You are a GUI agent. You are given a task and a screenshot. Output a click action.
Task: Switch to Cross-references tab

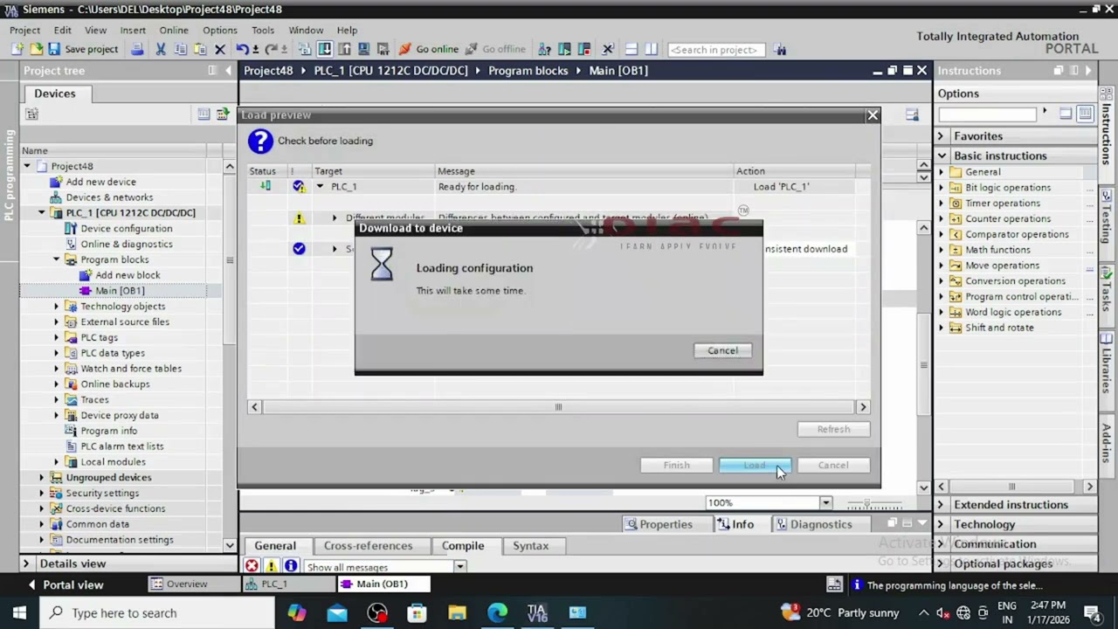tap(368, 545)
